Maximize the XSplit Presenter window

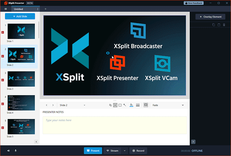coord(219,3)
